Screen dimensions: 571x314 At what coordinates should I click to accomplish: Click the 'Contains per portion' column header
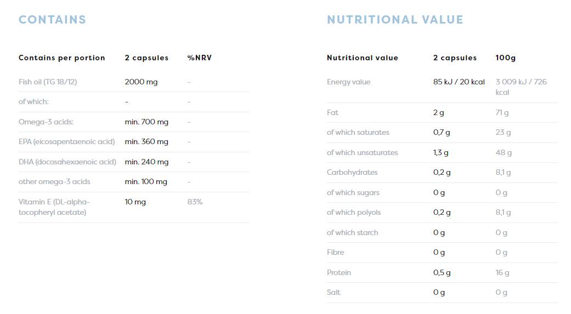(x=61, y=58)
